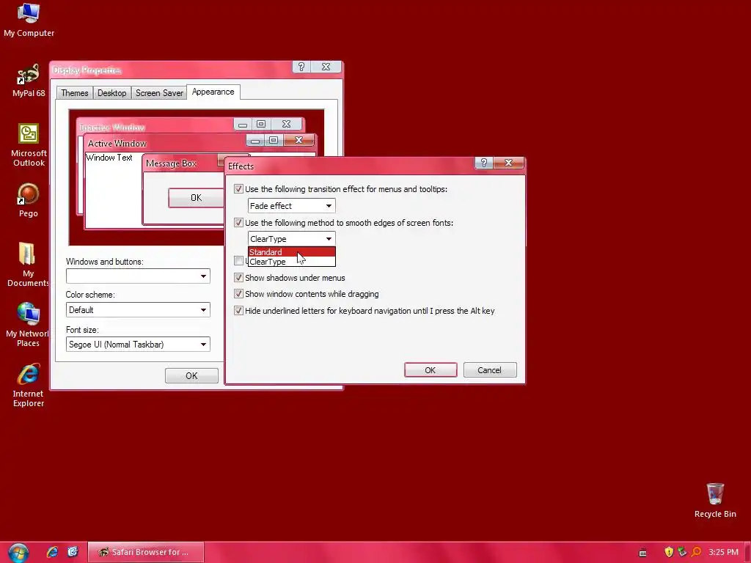Switch to the Themes tab
This screenshot has height=563, width=751.
point(75,93)
